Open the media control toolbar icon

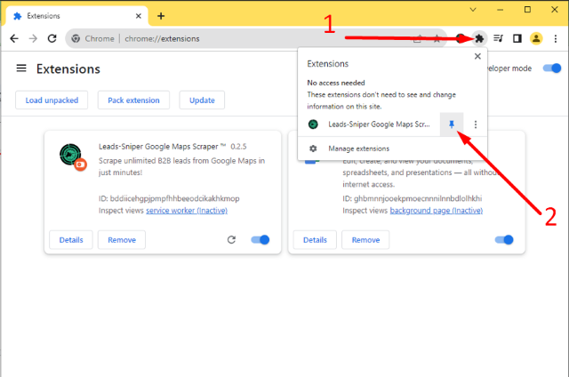pos(499,38)
